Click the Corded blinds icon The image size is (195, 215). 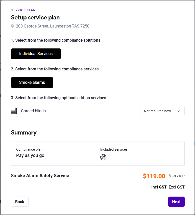click(14, 111)
